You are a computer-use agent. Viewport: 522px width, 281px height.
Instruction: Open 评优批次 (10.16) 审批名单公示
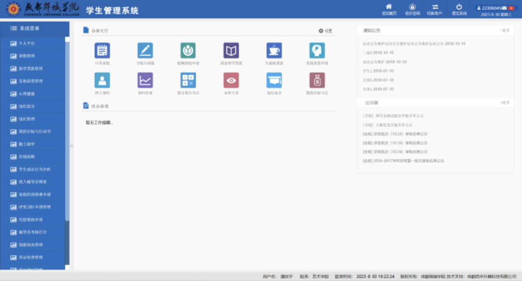(395, 143)
